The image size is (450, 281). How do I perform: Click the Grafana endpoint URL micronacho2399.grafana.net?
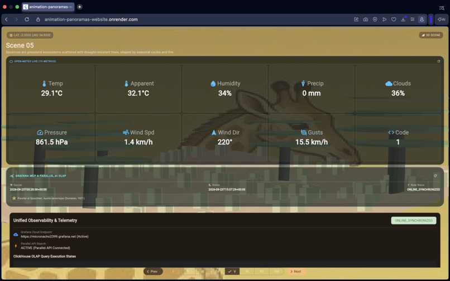(x=55, y=236)
